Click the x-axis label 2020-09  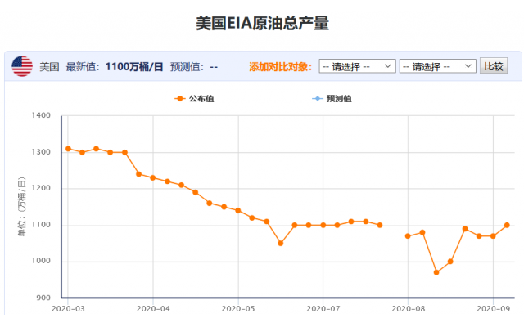click(493, 309)
